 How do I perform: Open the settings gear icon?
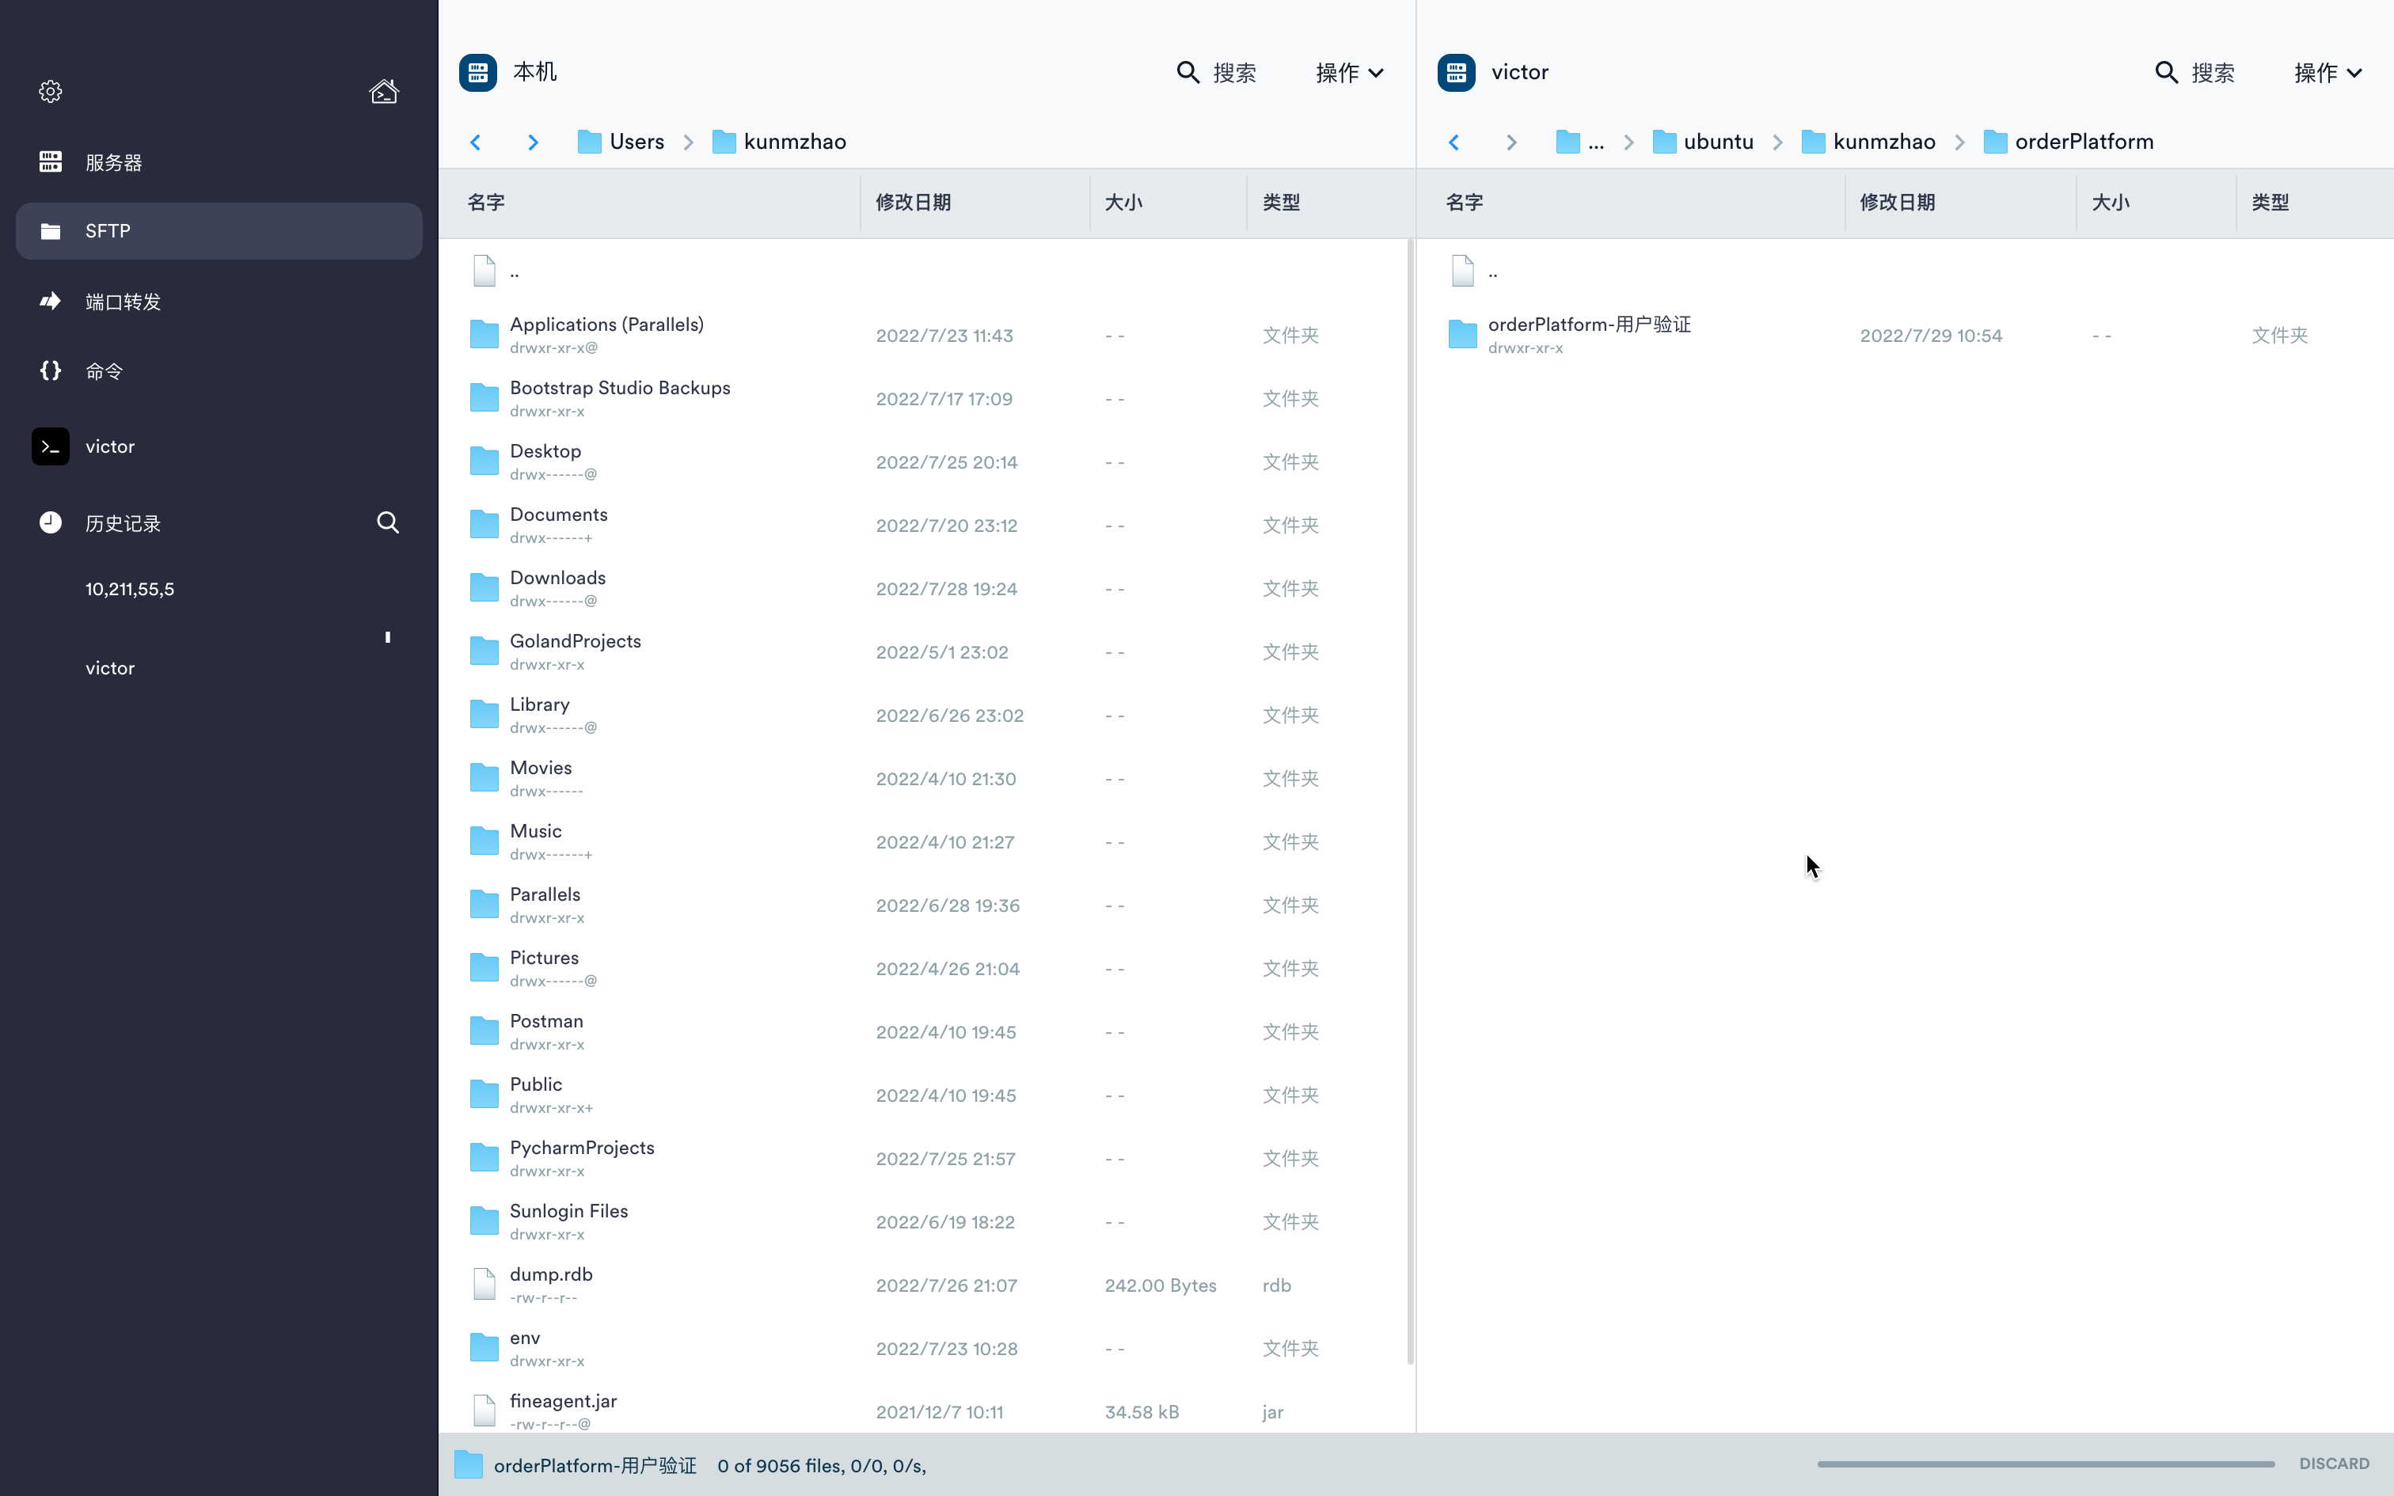click(51, 91)
